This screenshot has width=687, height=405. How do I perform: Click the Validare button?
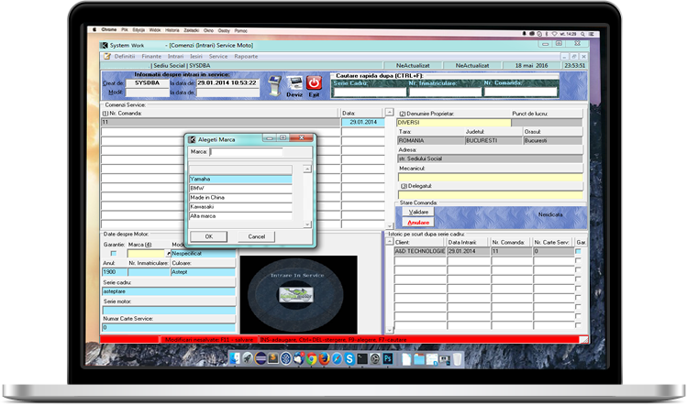pyautogui.click(x=418, y=212)
